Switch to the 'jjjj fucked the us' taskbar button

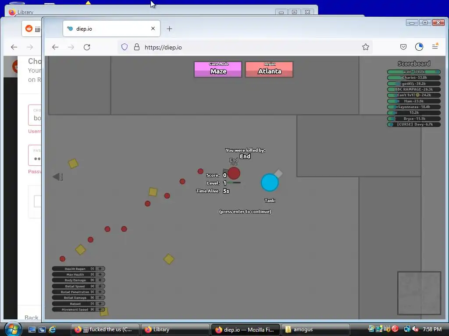105,329
